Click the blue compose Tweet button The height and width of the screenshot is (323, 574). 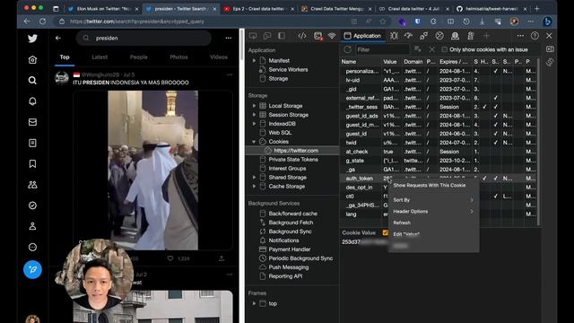(32, 269)
